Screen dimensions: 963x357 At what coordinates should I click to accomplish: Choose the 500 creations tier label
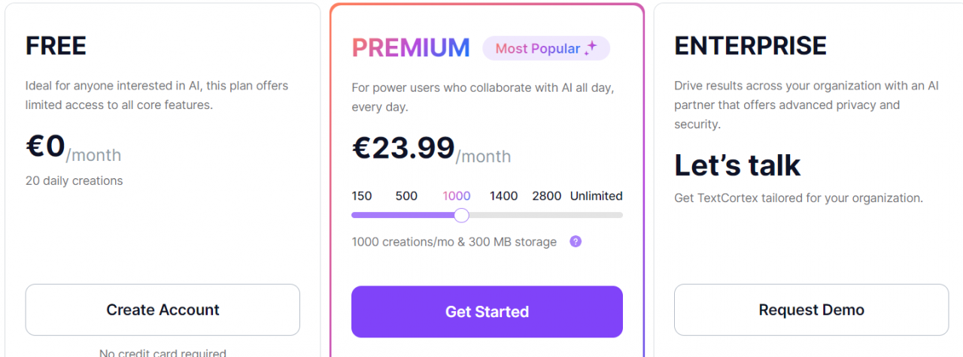(406, 196)
